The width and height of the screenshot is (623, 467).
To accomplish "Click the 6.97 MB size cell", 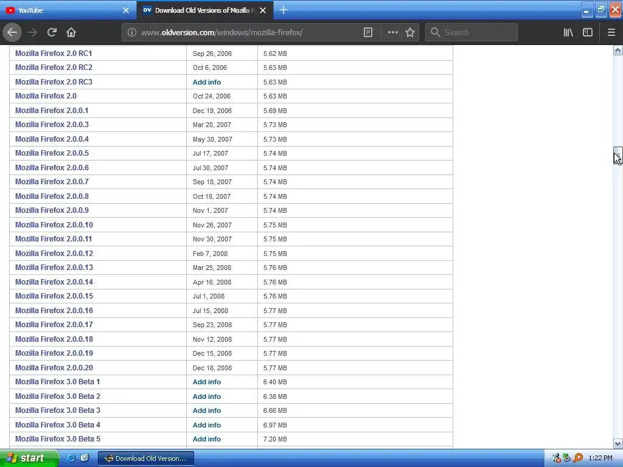I will pos(275,425).
